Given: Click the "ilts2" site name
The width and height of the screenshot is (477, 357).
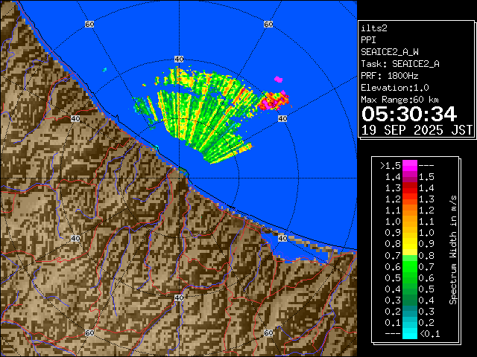Looking at the screenshot, I should coord(374,28).
